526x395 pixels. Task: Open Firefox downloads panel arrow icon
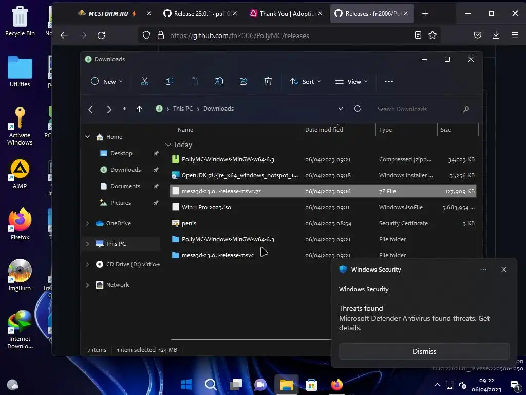[496, 35]
